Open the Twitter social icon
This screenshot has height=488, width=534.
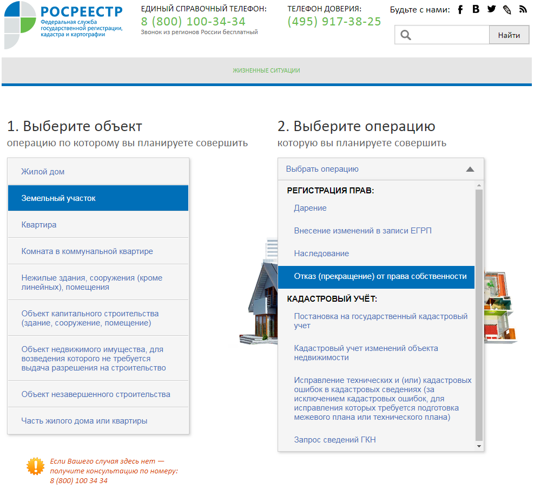point(491,9)
